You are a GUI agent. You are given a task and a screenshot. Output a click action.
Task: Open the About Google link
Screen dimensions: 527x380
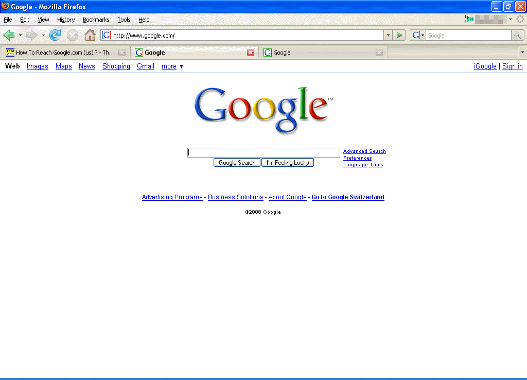(x=287, y=197)
